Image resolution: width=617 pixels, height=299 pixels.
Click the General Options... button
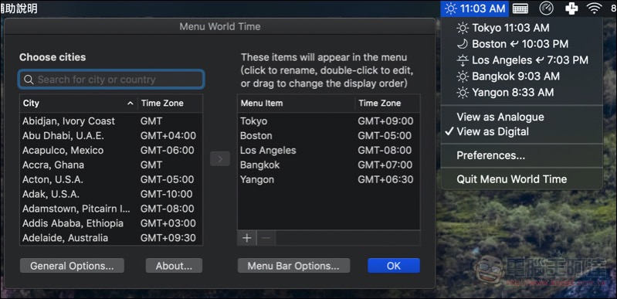point(72,266)
